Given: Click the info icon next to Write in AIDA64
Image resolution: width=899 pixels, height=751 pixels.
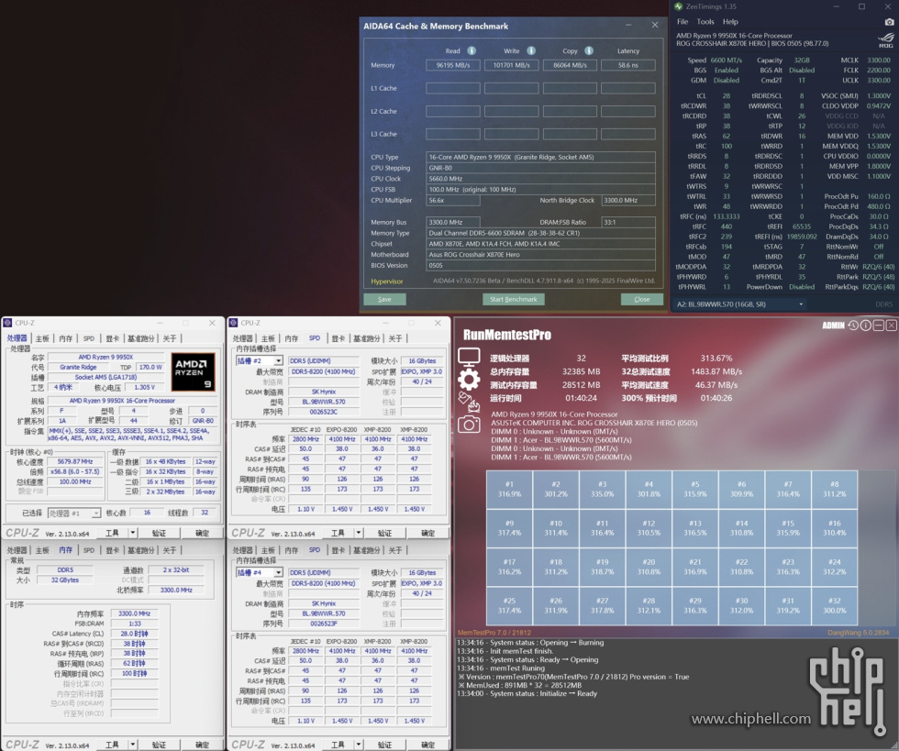Looking at the screenshot, I should (531, 50).
